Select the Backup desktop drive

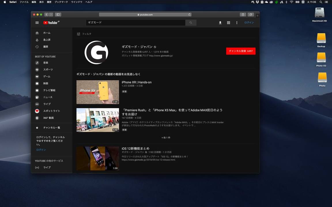321,40
